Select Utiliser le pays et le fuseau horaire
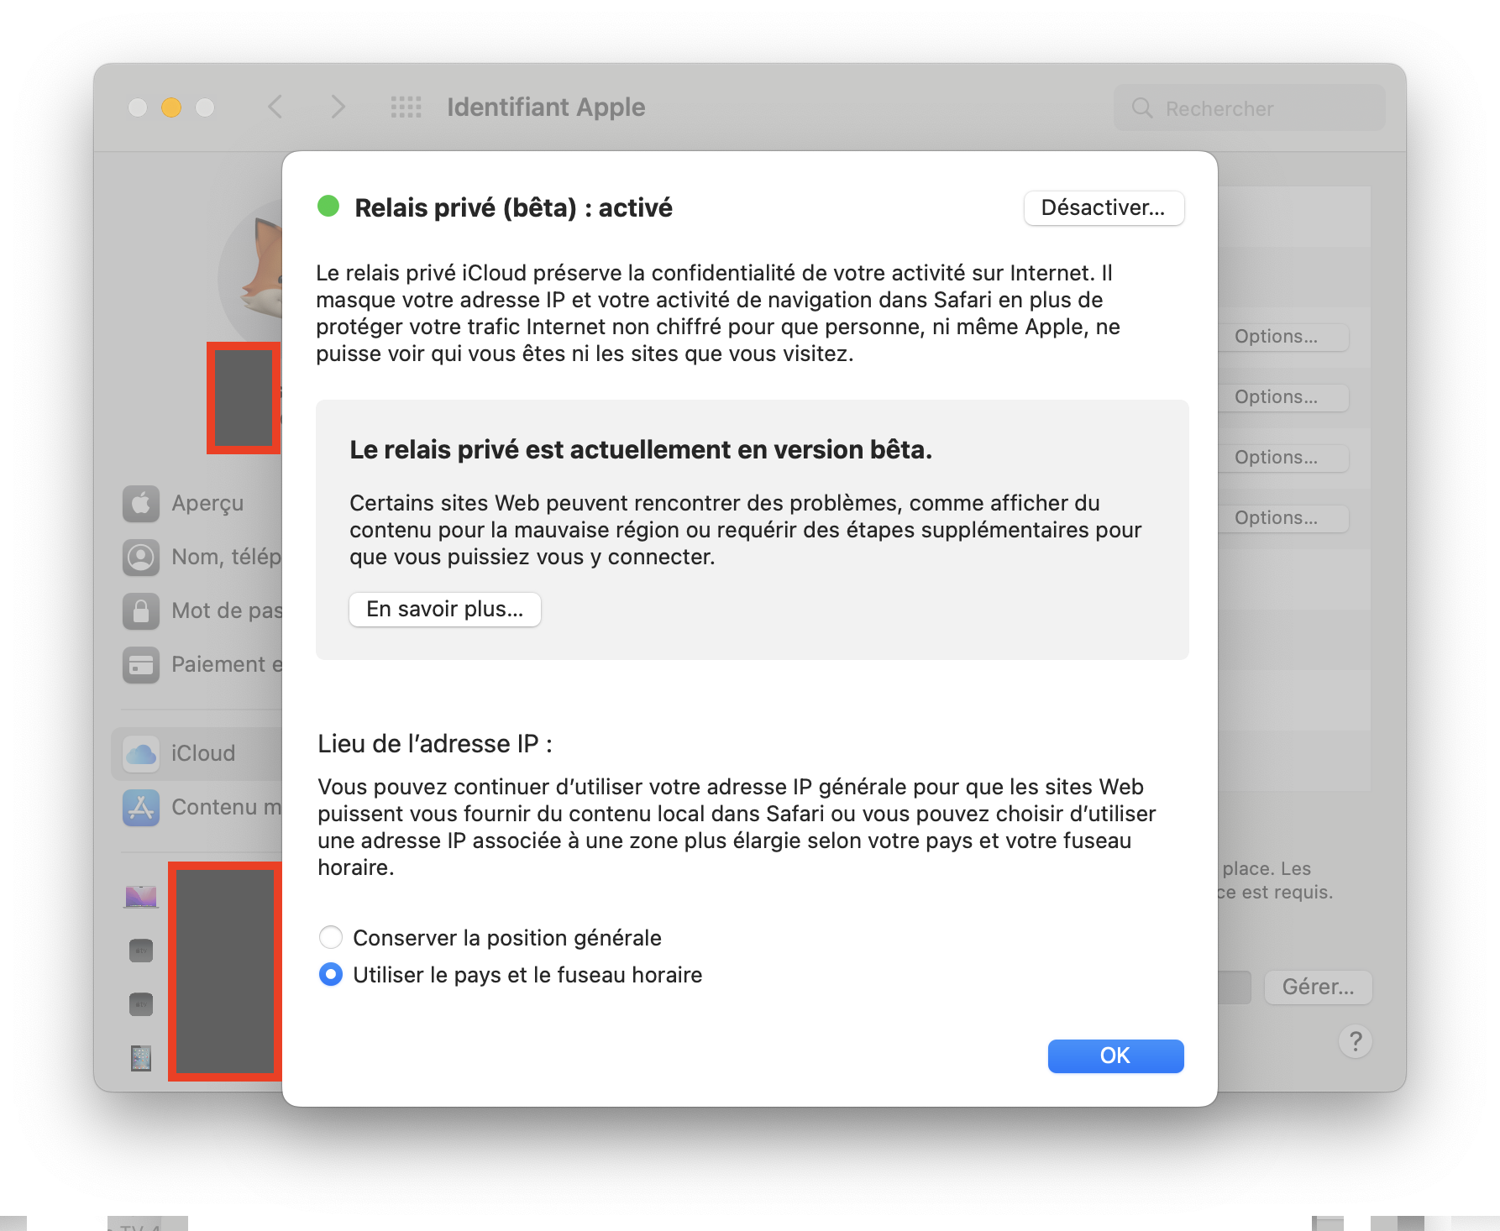Image resolution: width=1500 pixels, height=1231 pixels. click(x=331, y=974)
